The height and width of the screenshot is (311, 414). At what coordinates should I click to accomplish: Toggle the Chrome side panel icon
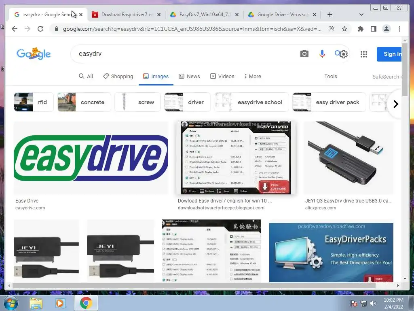click(x=373, y=29)
